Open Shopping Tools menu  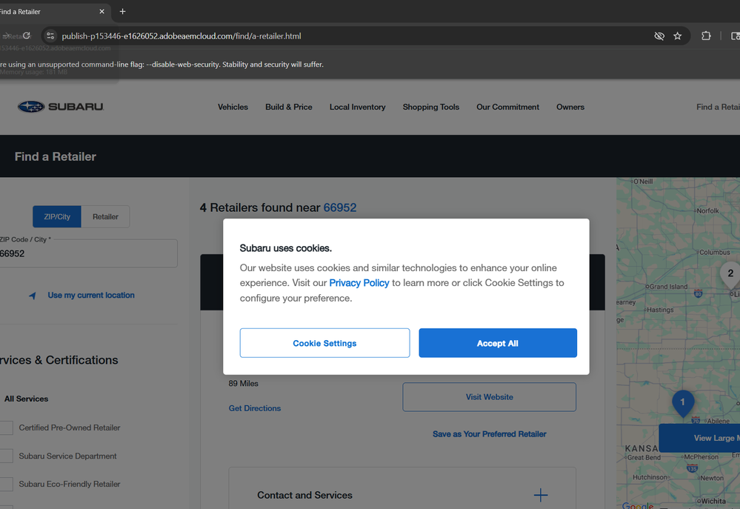click(430, 107)
